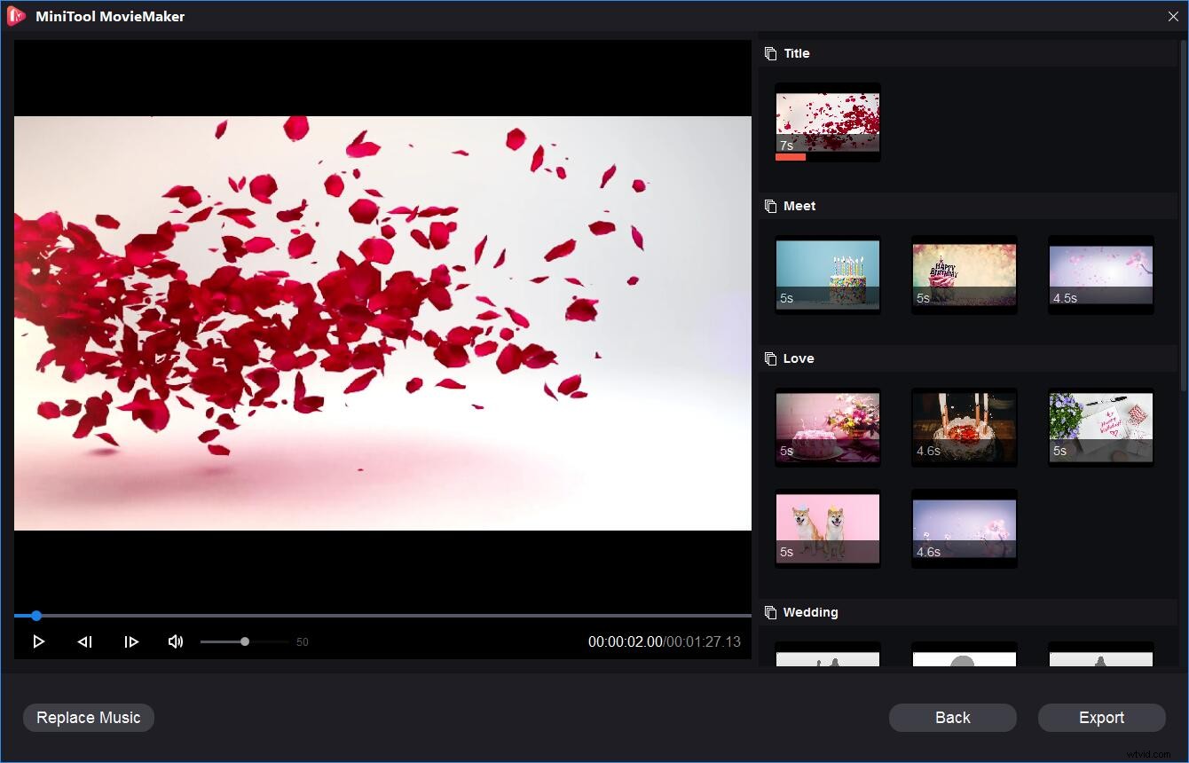Click the icon beside the Title section header
Viewport: 1189px width, 763px height.
coord(768,53)
